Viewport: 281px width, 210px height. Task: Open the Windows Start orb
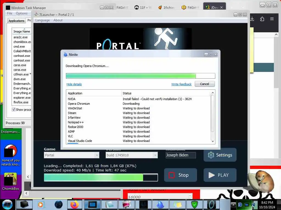(7, 205)
